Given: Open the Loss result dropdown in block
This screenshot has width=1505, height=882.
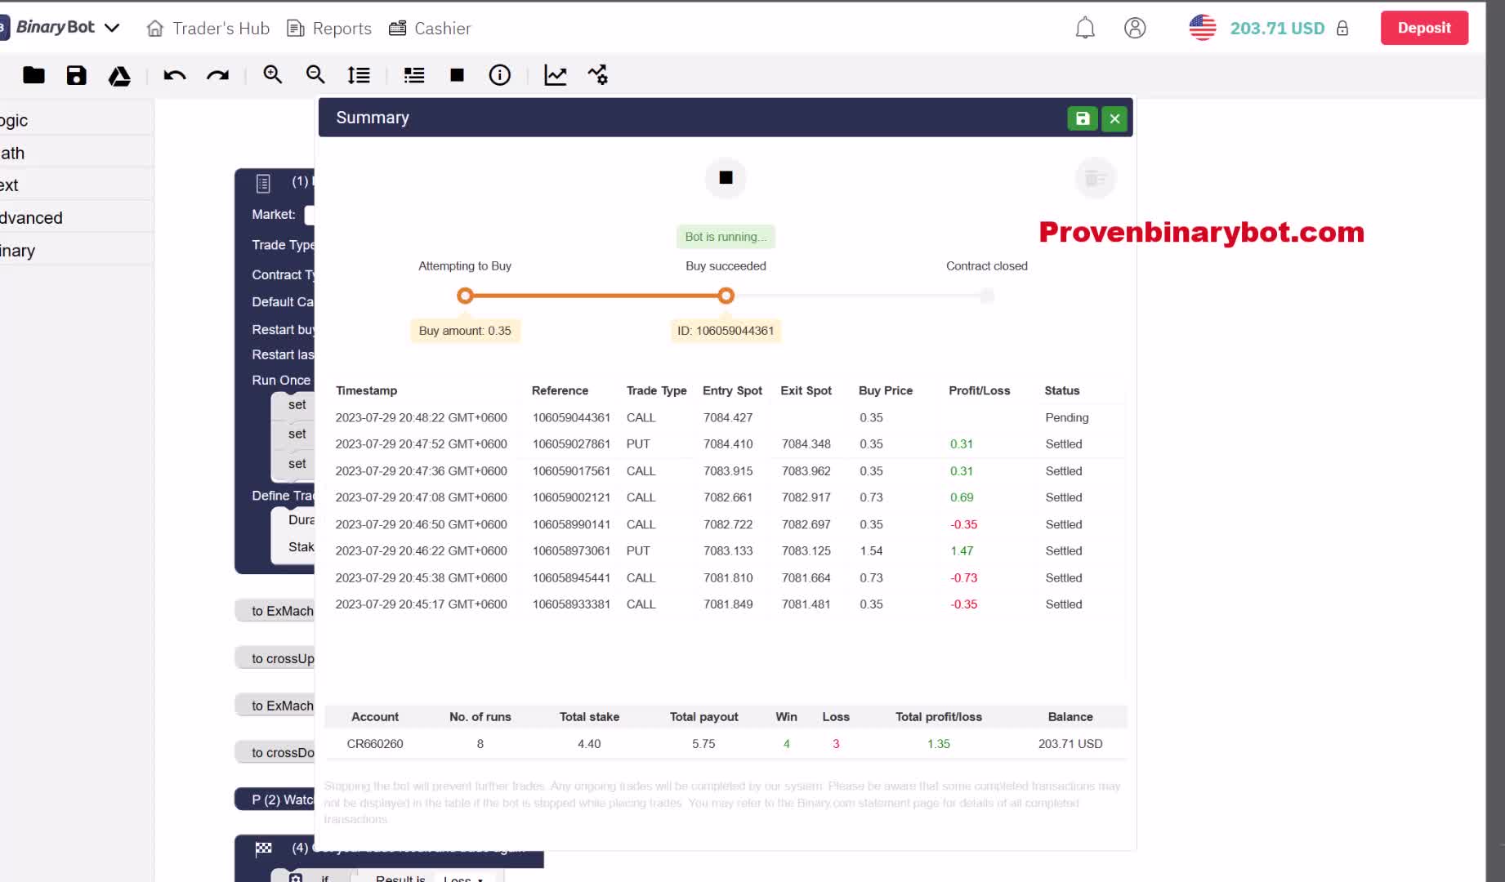Looking at the screenshot, I should (463, 878).
